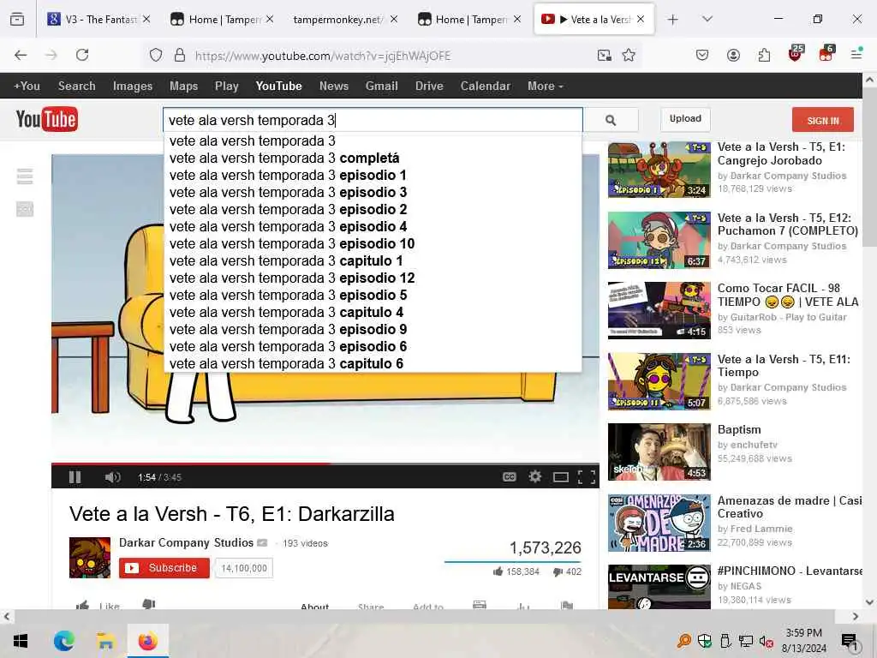
Task: Open 'Amenazas de madre' video title
Action: tap(790, 507)
